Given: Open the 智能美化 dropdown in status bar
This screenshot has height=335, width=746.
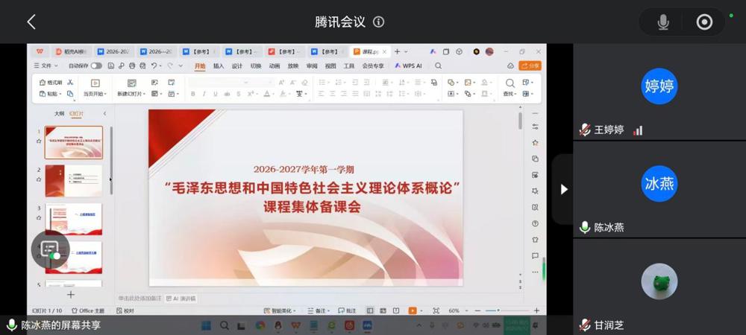Looking at the screenshot, I should coord(280,310).
